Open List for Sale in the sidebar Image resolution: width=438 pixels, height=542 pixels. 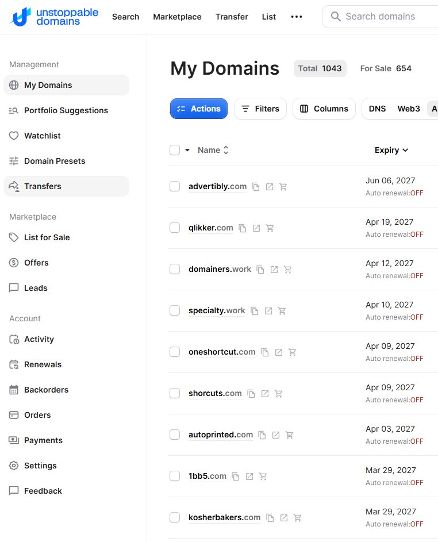tap(66, 237)
